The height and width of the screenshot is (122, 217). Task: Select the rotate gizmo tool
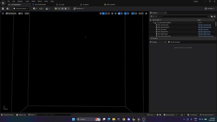coord(106,13)
